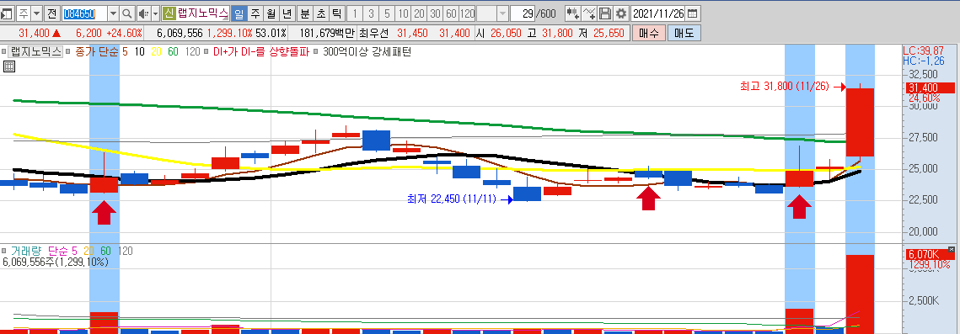
Task: Expand the stock code history dropdown
Action: tap(113, 13)
